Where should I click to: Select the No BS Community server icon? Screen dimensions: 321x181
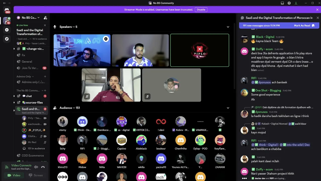(7, 21)
